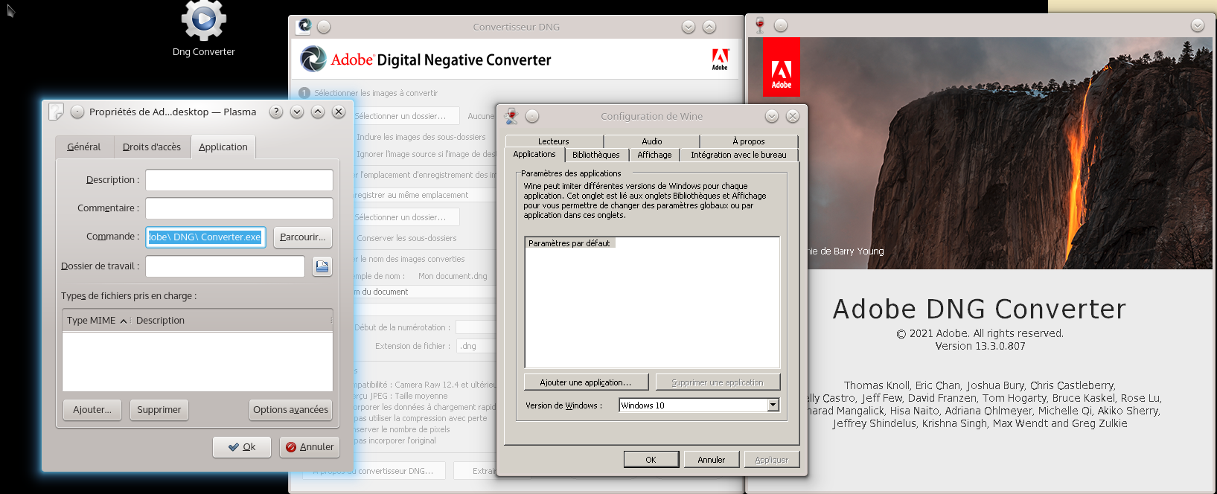
Task: Focus the Dossier de travail input field
Action: [x=225, y=266]
